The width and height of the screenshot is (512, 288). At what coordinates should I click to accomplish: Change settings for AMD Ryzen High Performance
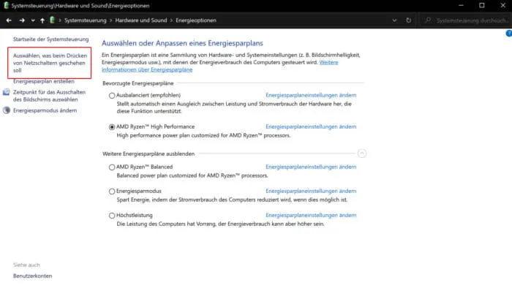[x=311, y=126]
